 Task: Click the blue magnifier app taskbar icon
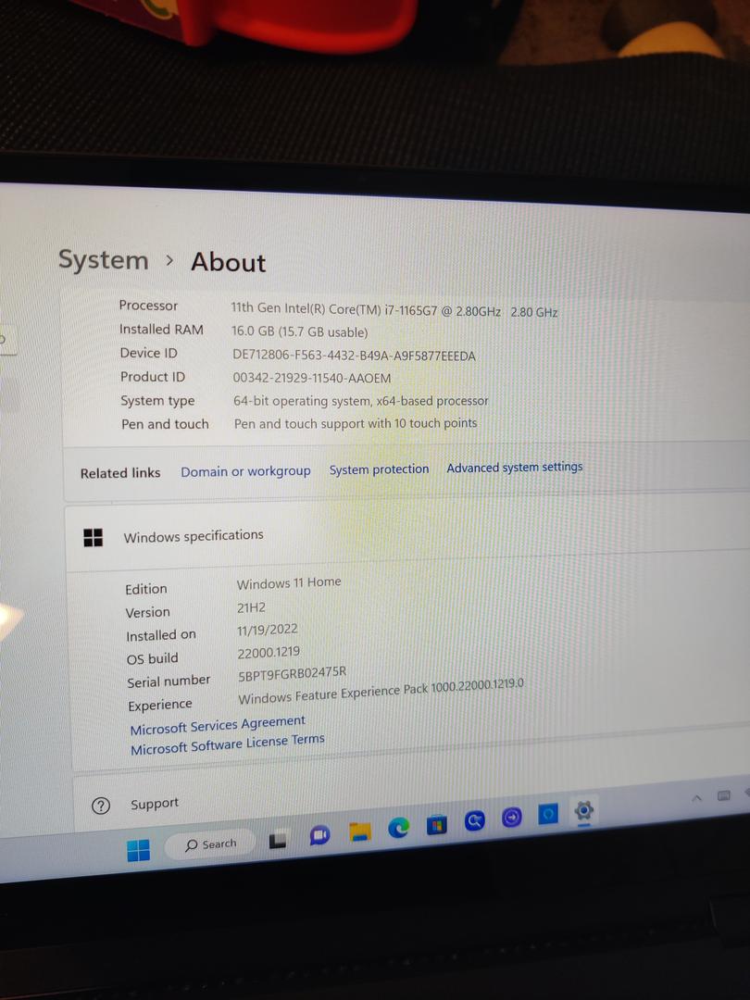tap(474, 820)
